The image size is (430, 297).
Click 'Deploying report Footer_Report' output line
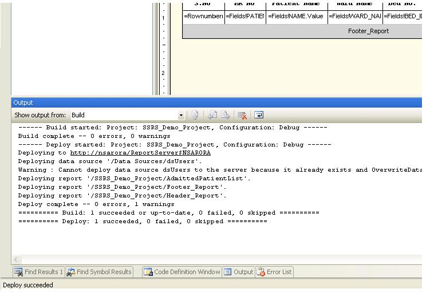[123, 187]
